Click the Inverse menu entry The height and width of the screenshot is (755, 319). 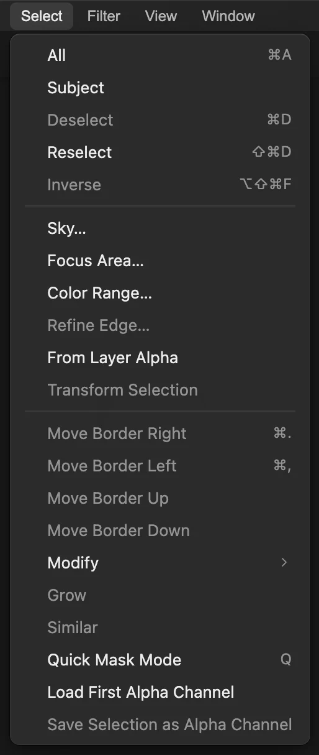pyautogui.click(x=160, y=185)
